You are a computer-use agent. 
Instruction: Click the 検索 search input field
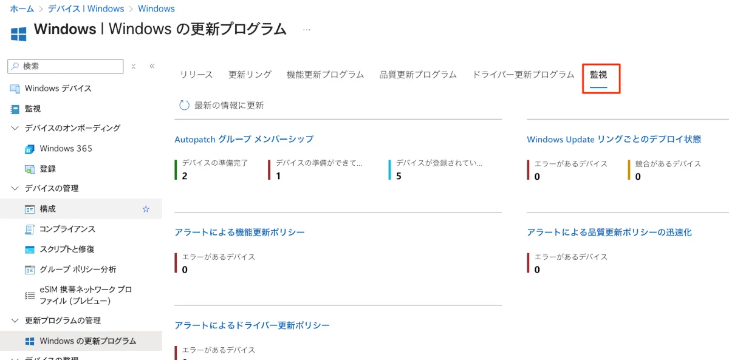(70, 66)
